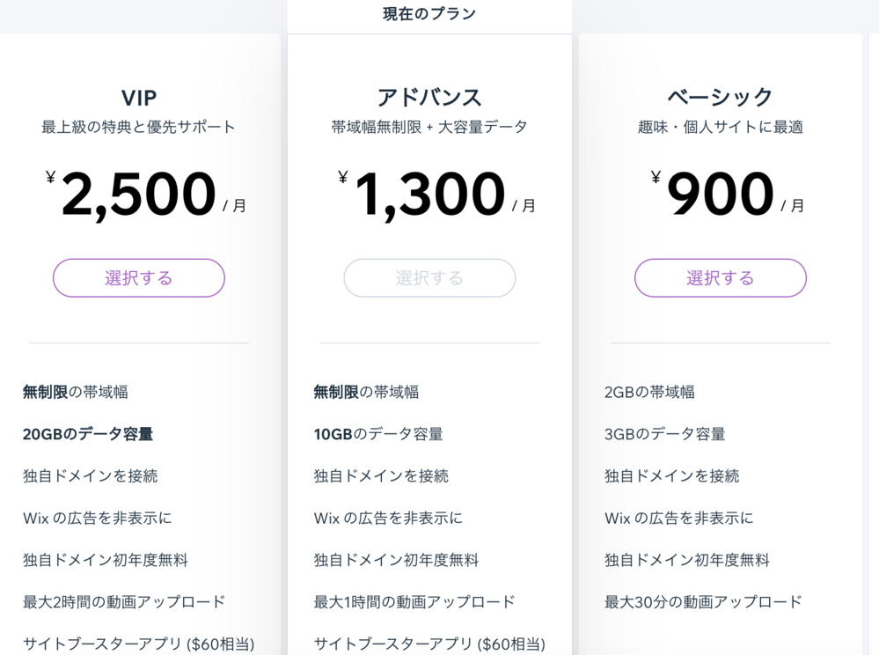Click the ベーシック plan heading
The width and height of the screenshot is (879, 655).
point(721,98)
